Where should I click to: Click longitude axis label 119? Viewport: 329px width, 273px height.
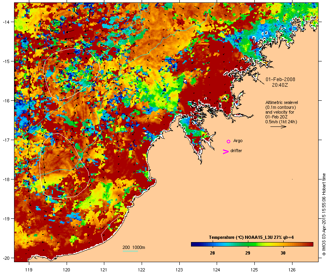29,270
